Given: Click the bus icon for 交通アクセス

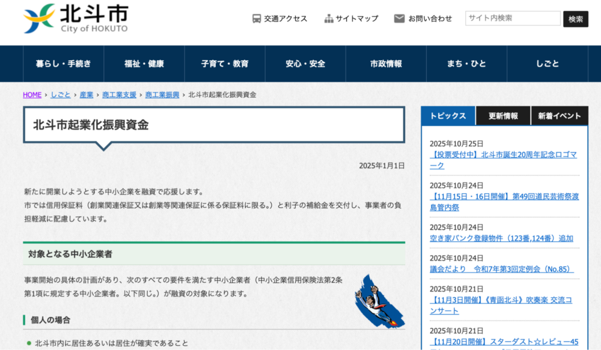Looking at the screenshot, I should click(x=257, y=19).
